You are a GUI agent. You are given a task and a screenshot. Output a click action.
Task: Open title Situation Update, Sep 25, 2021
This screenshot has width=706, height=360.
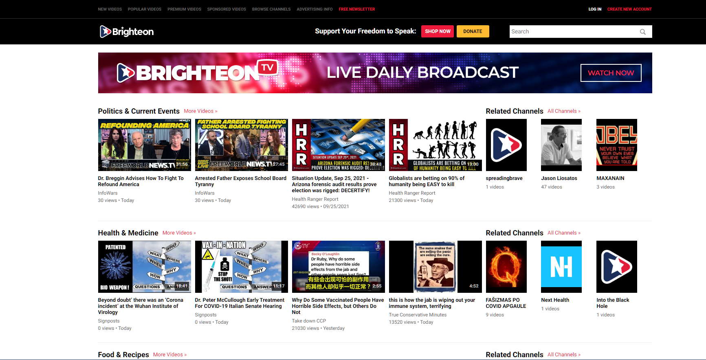[x=334, y=184]
